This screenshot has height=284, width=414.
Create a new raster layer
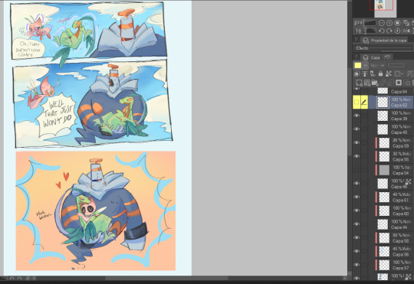click(359, 83)
